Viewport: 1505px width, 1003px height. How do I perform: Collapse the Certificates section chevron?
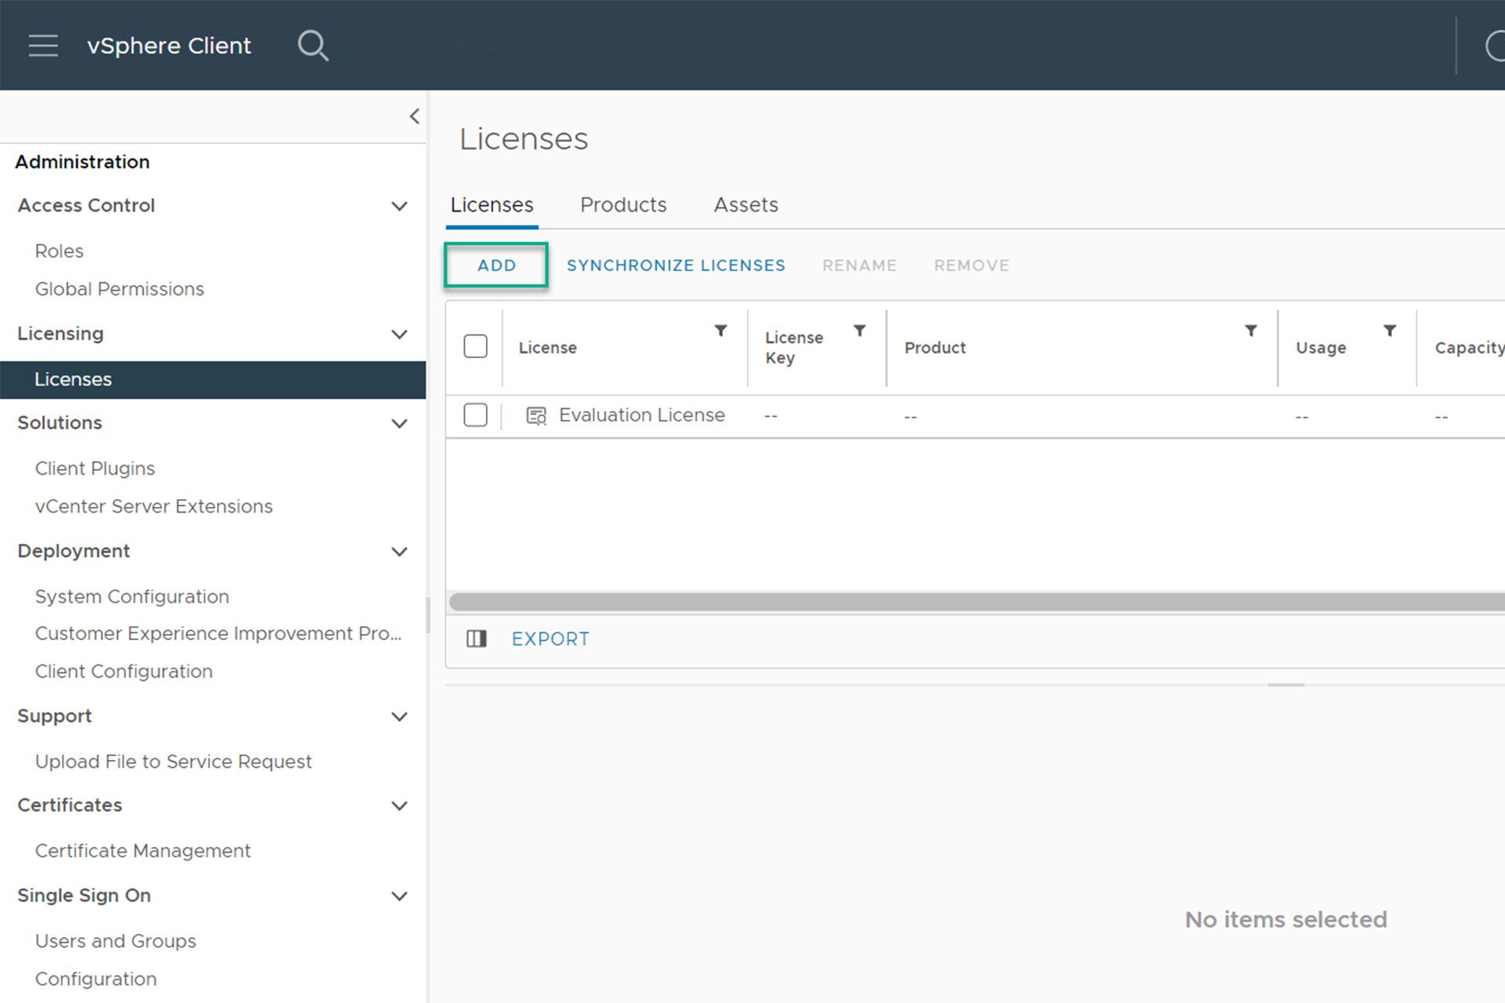coord(399,806)
